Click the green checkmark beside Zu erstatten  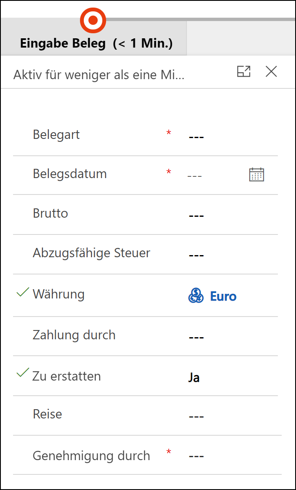[23, 372]
